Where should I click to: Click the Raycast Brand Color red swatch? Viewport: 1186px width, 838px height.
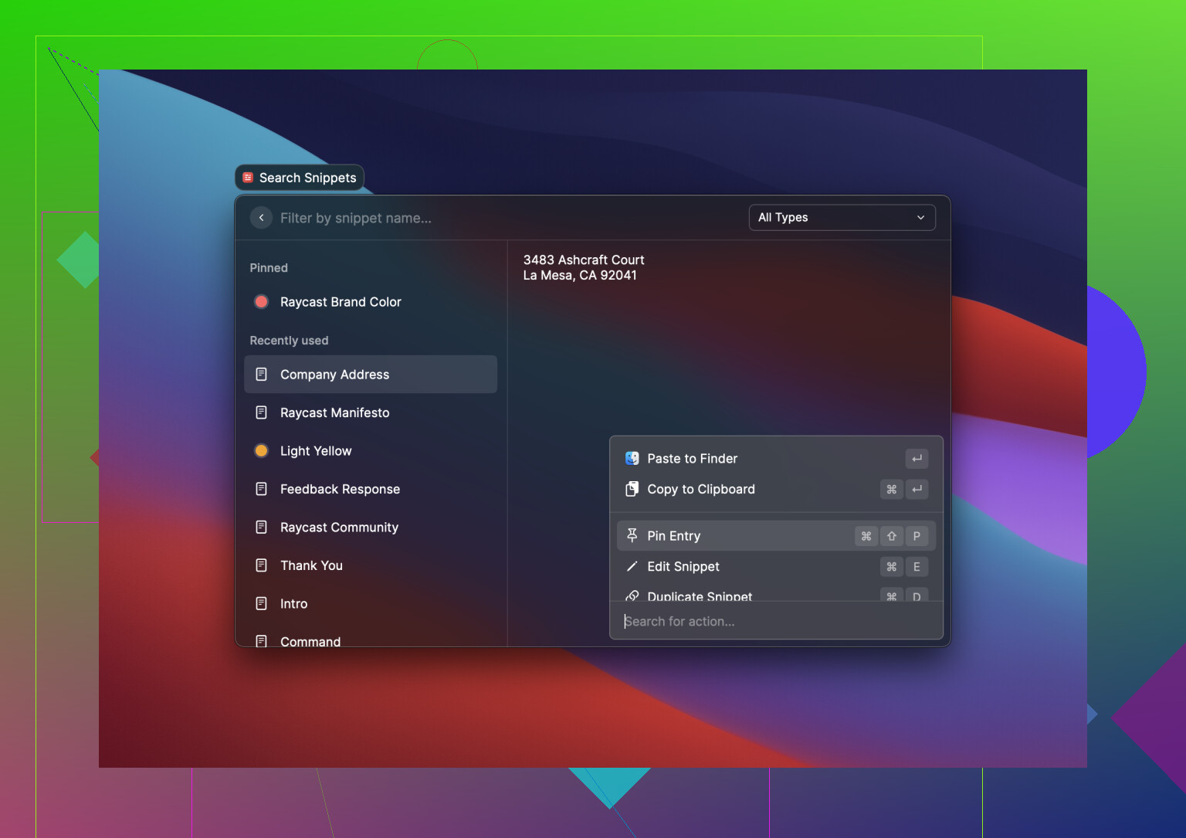[x=261, y=302]
